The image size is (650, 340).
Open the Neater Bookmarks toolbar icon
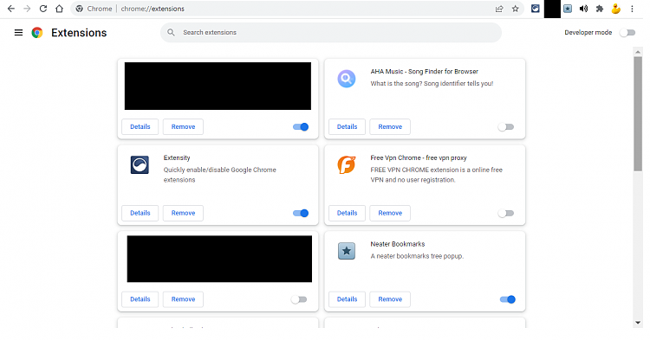tap(568, 9)
